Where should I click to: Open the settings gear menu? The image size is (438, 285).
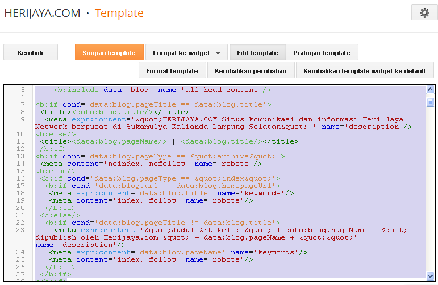424,12
